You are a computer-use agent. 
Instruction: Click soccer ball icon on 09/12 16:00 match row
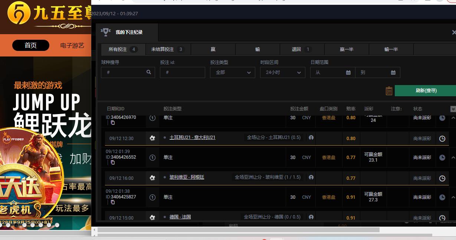[x=152, y=178]
